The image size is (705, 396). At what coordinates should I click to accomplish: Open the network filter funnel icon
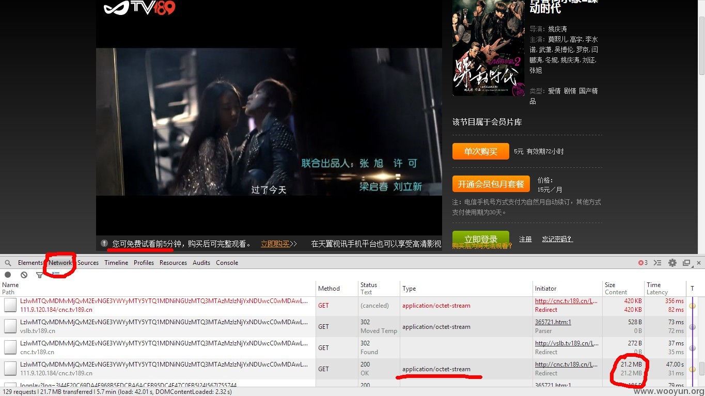39,275
